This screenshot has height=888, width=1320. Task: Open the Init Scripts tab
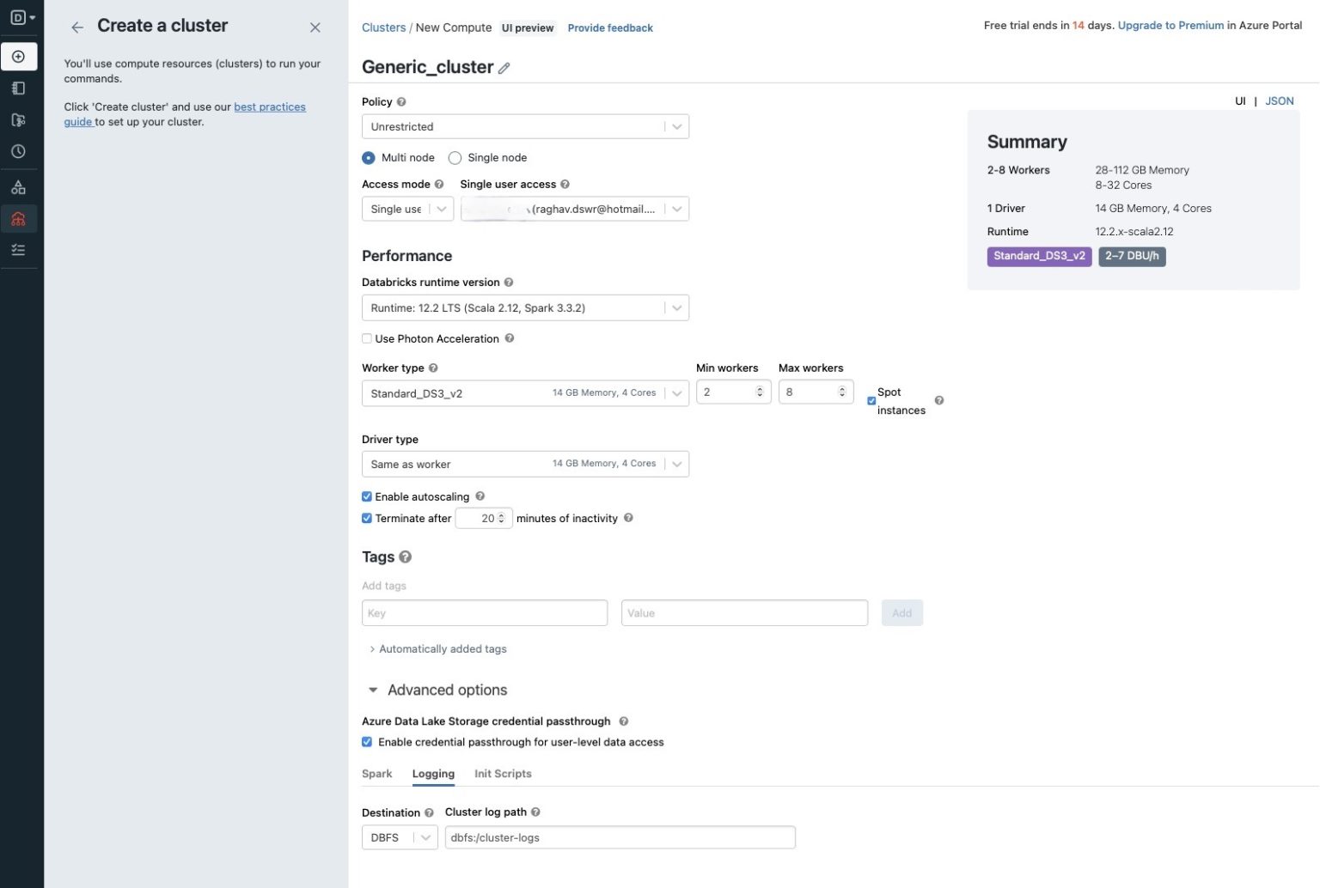503,773
